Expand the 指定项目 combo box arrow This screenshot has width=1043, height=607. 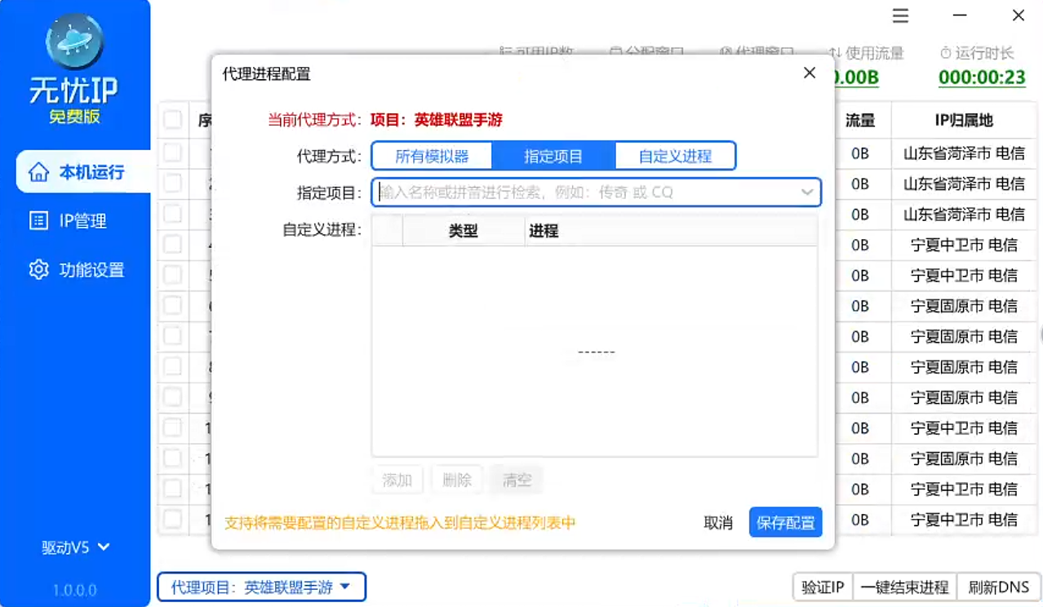pyautogui.click(x=807, y=193)
